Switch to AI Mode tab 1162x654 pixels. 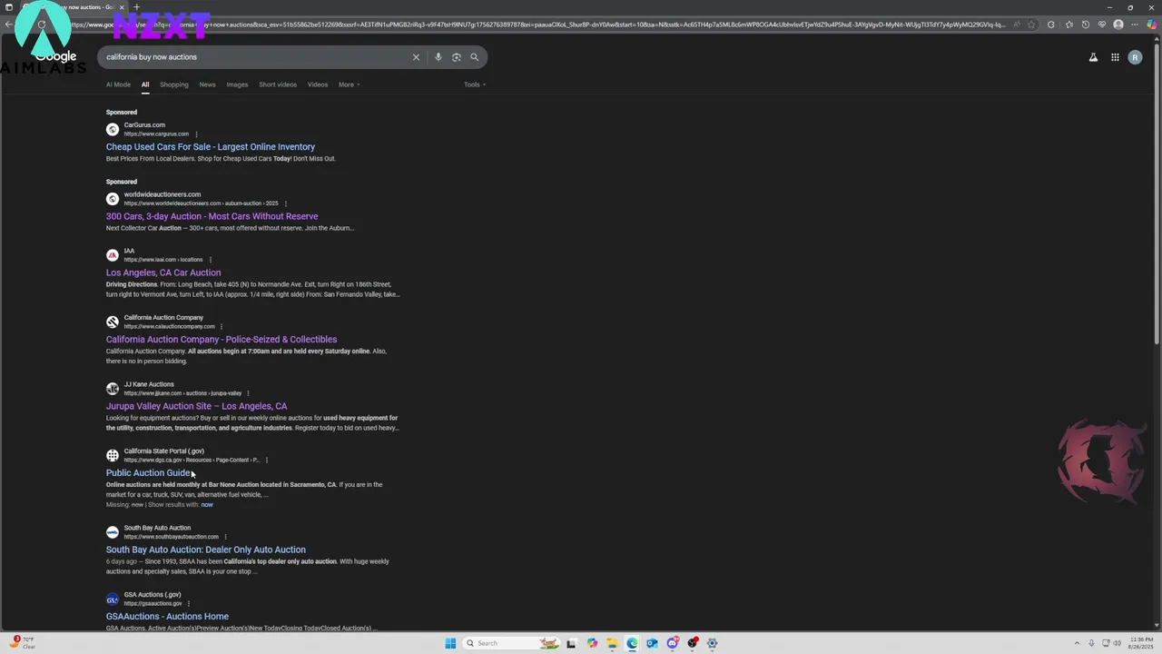pos(118,84)
